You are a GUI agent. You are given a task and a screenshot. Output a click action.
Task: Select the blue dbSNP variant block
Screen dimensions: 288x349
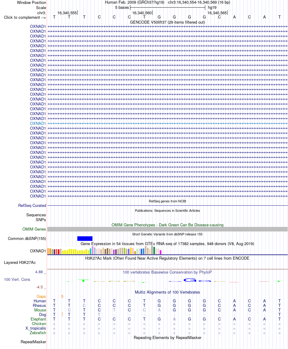coord(85,238)
